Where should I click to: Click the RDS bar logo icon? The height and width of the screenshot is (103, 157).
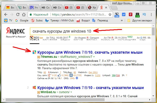pos(32,38)
